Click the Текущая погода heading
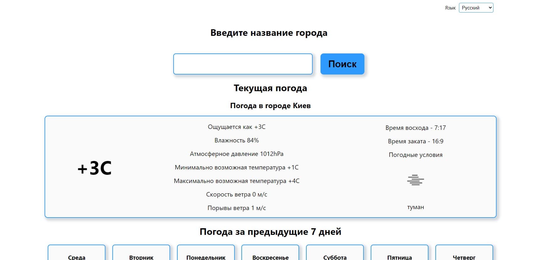This screenshot has width=544, height=260. 270,88
